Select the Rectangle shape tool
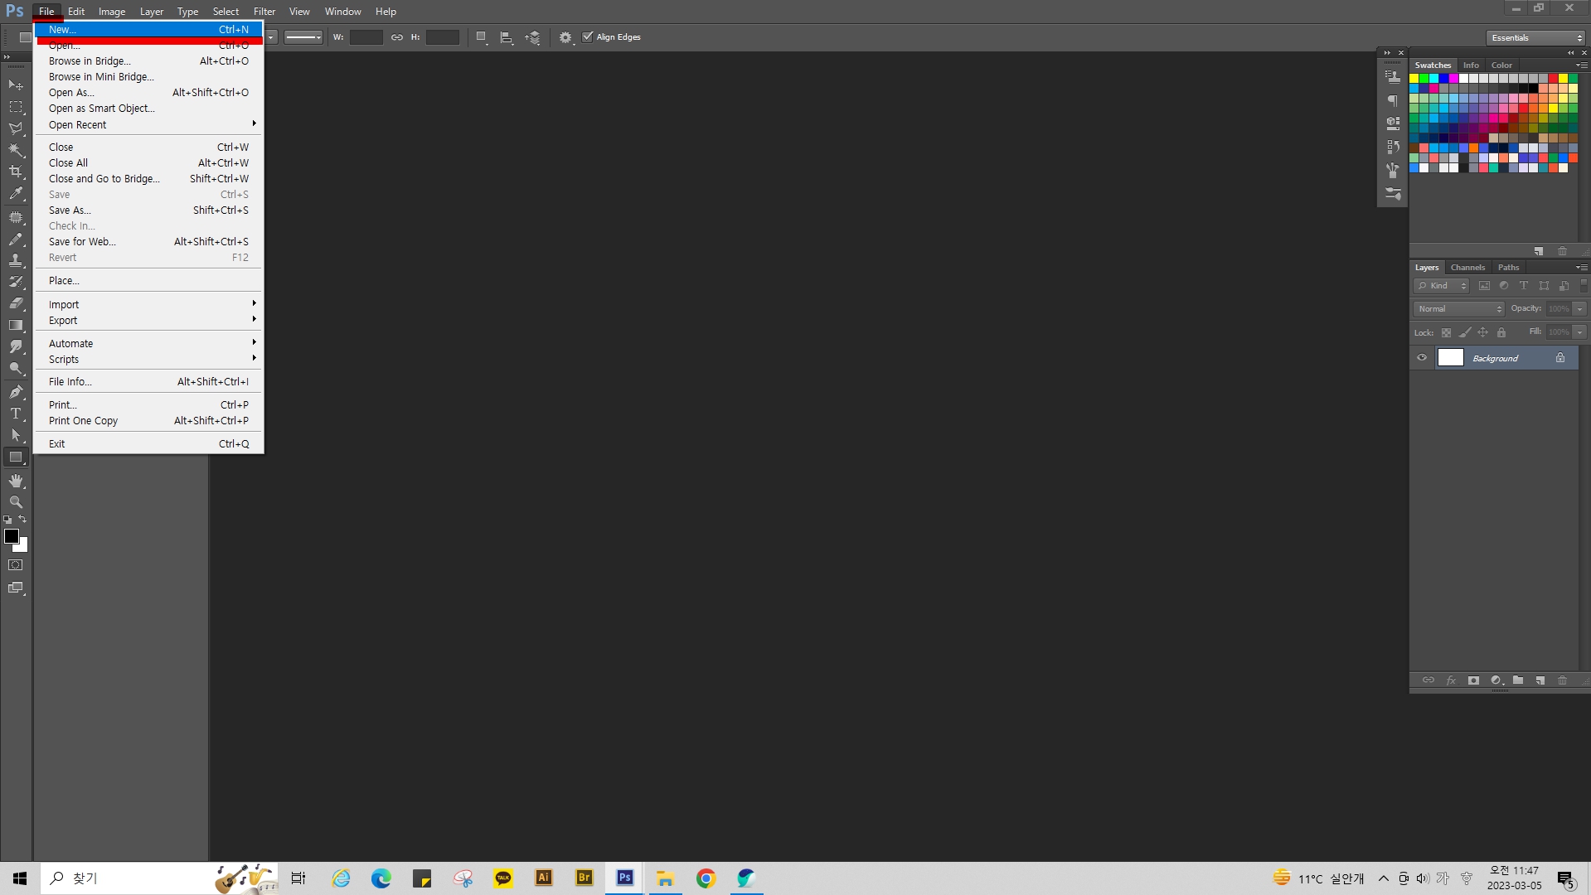The height and width of the screenshot is (895, 1591). [x=16, y=457]
